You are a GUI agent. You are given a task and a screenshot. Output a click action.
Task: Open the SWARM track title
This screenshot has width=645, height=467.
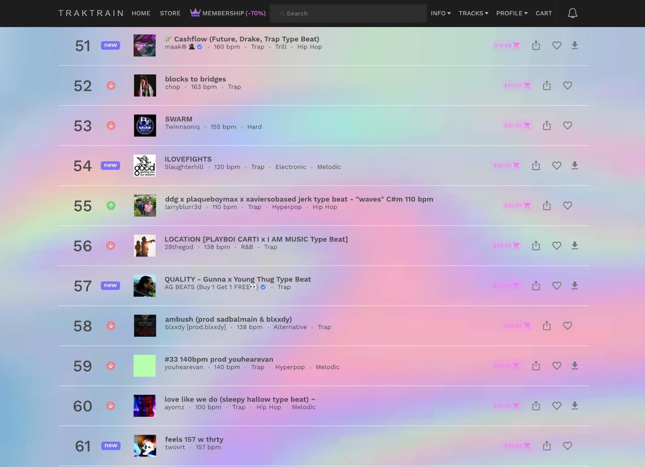click(179, 119)
